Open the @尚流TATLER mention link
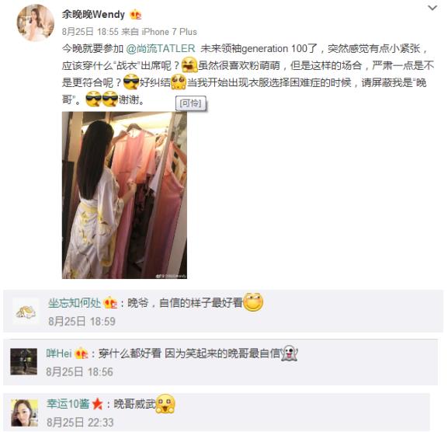The width and height of the screenshot is (448, 432). click(161, 49)
